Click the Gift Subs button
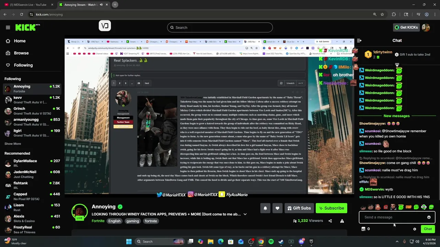440x247 pixels. pos(299,208)
